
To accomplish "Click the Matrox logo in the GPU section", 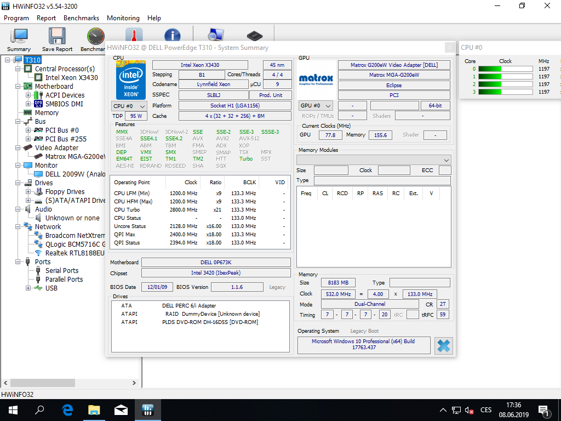I will [316, 80].
